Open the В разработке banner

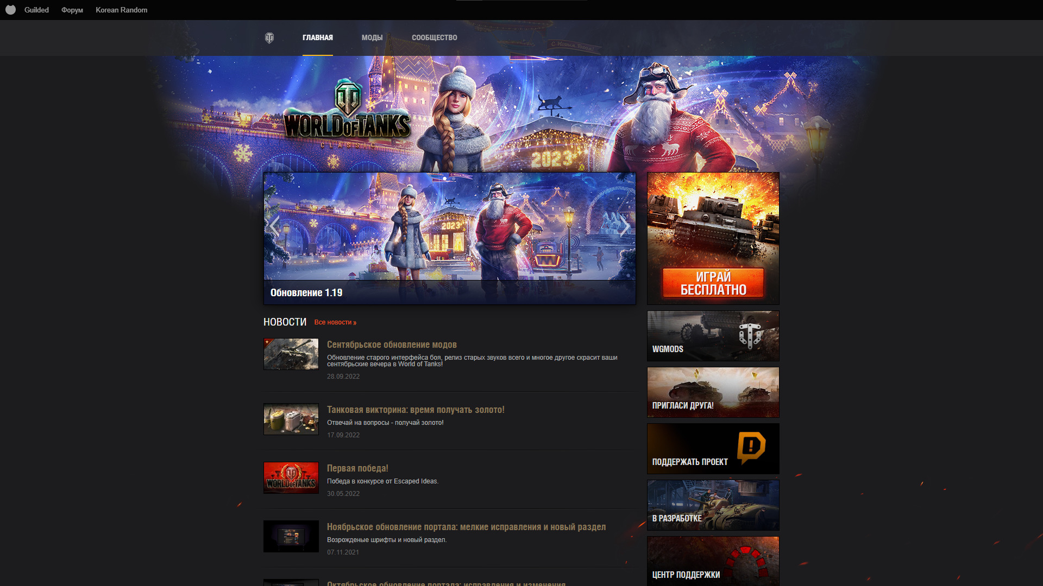[x=713, y=505]
